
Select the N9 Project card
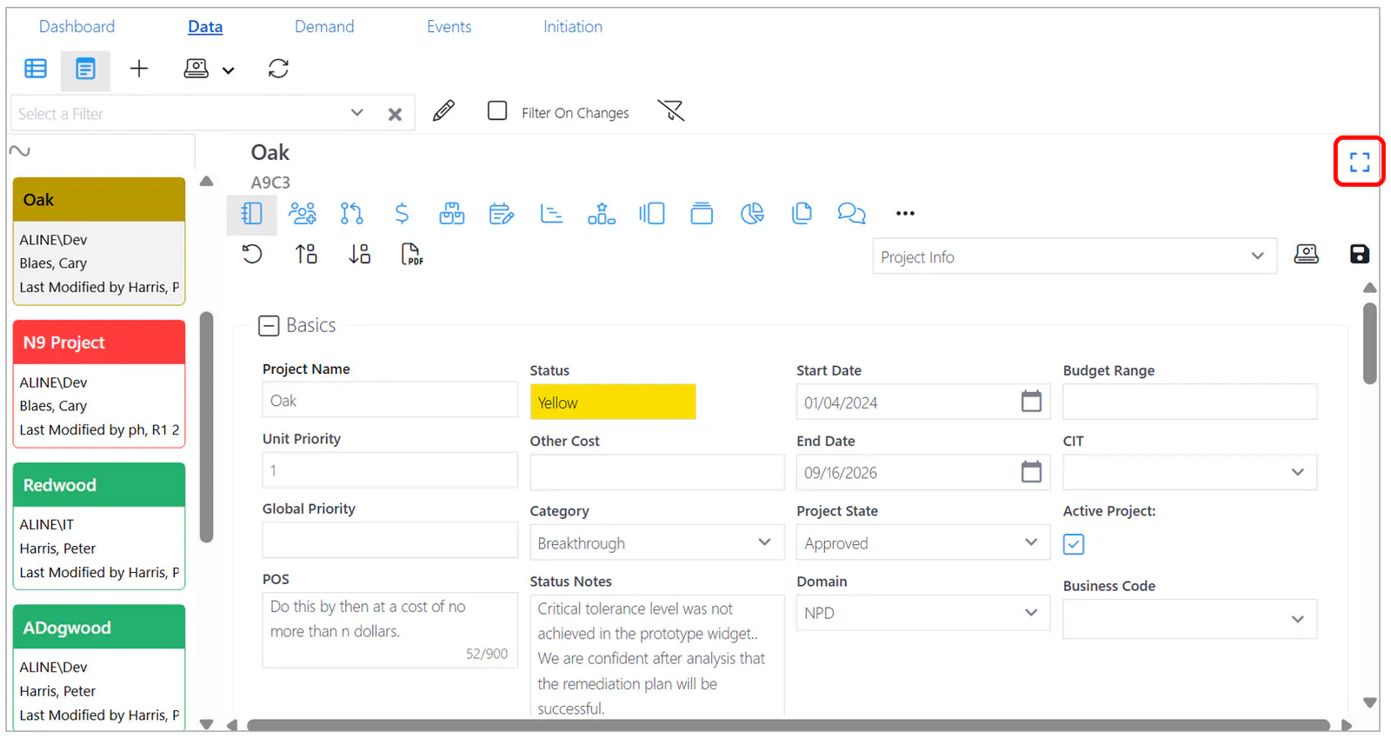[99, 383]
